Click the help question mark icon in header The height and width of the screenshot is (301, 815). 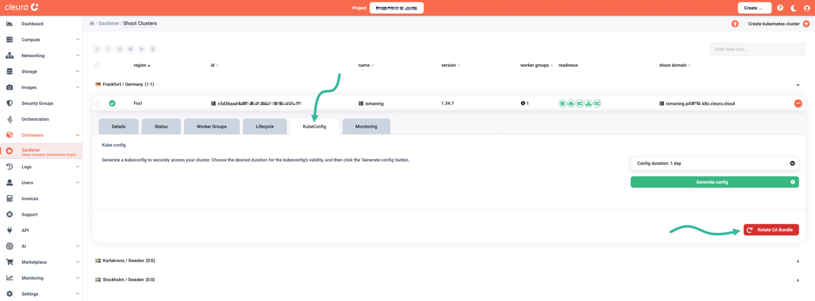(x=780, y=8)
